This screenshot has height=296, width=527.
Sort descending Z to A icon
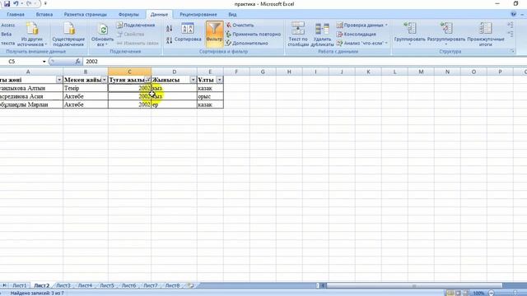tap(169, 40)
